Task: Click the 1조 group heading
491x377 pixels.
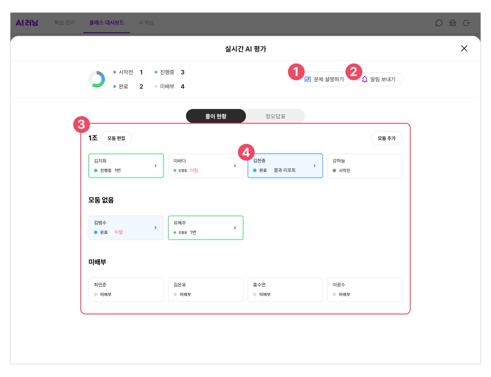Action: (93, 138)
